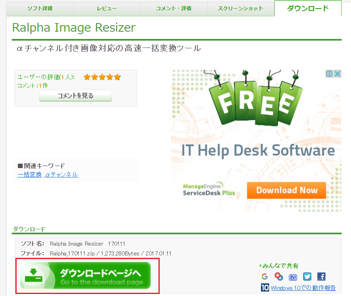Select the ダウンロード tab
Viewport: 351px width, 296px height.
[308, 8]
